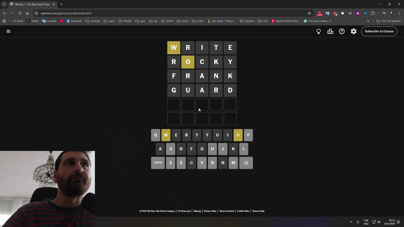Show hidden bookmarks with double chevron

pyautogui.click(x=368, y=21)
